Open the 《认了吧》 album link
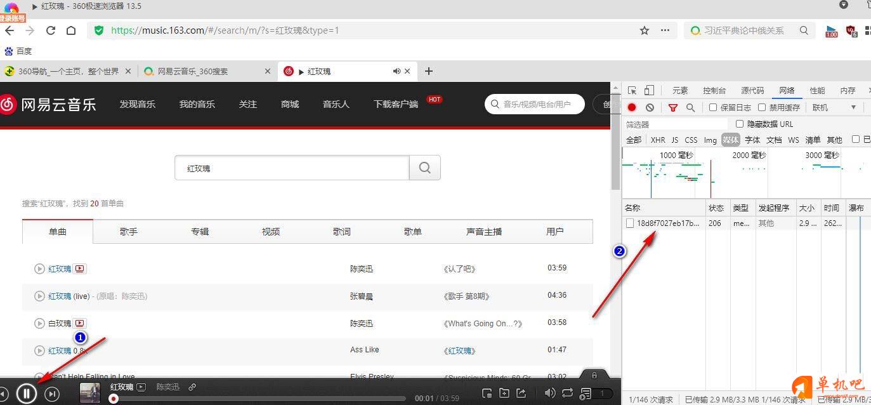 coord(460,269)
